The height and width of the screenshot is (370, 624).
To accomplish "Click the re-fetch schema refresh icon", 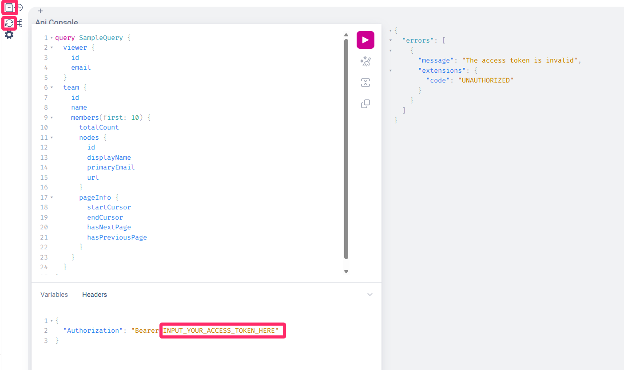I will (x=9, y=23).
